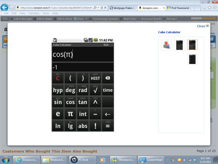Open Settings dropdown in Associates bar

[170, 19]
